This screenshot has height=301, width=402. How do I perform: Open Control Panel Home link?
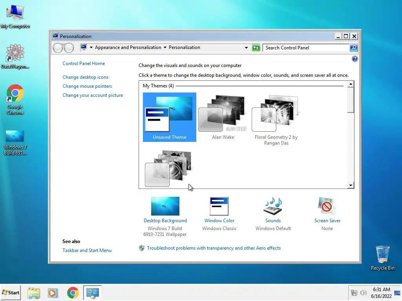(x=84, y=63)
